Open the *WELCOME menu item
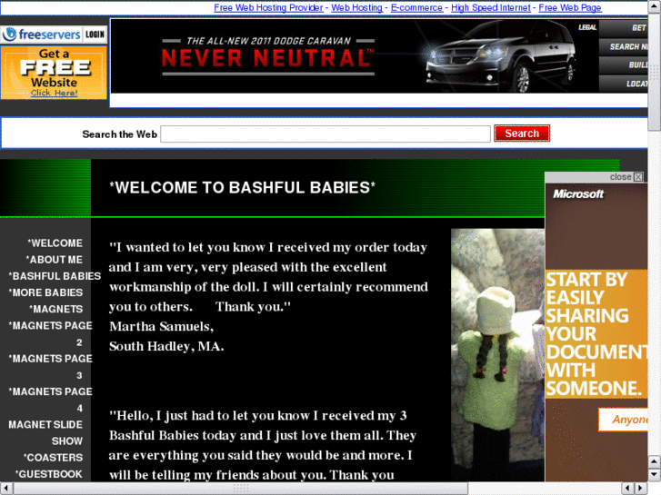Viewport: 661px width, 495px height. pyautogui.click(x=55, y=243)
